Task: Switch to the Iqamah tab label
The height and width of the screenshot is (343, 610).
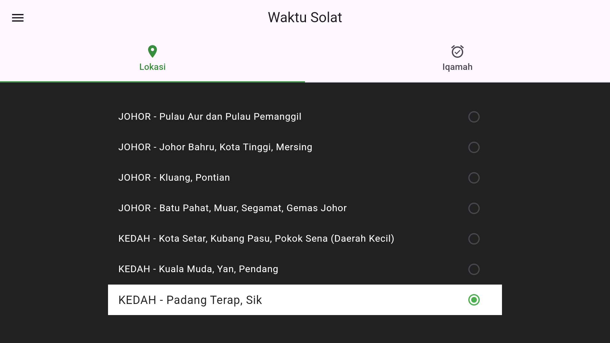Action: click(457, 67)
